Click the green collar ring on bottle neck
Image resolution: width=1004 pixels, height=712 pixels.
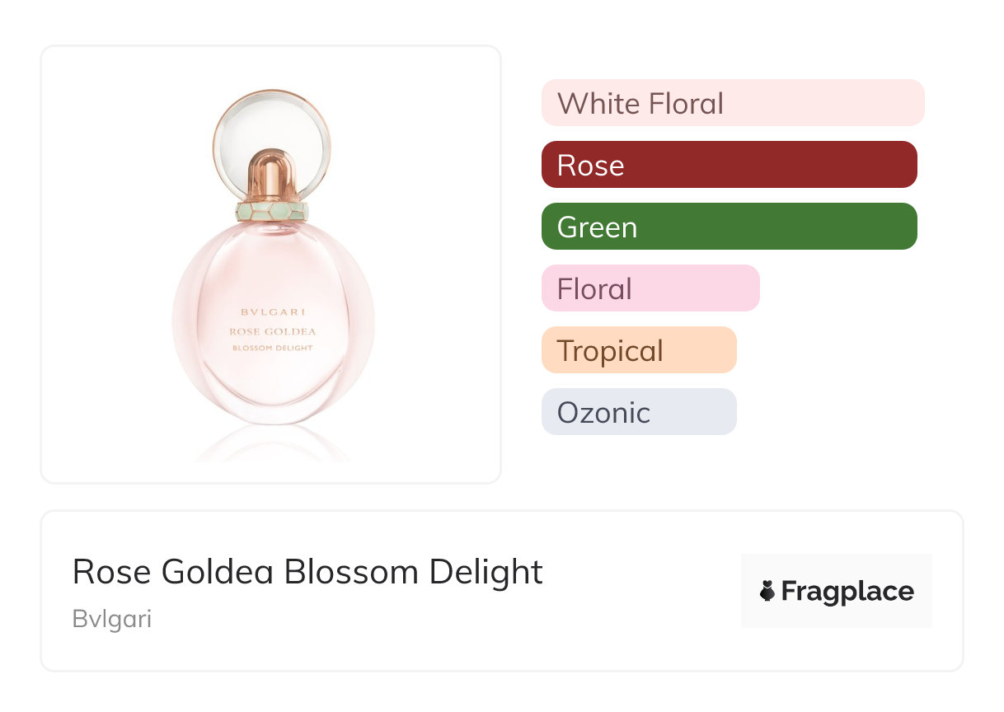click(x=272, y=211)
